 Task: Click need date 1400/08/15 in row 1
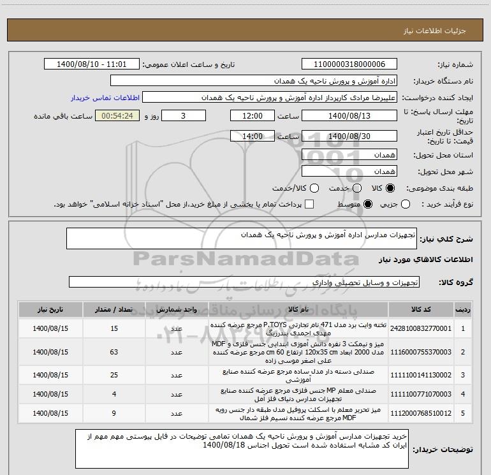[x=50, y=328]
